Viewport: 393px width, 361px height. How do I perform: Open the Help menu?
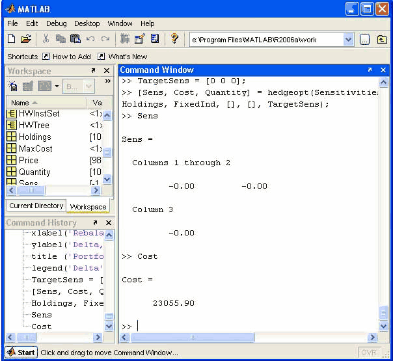[x=147, y=23]
